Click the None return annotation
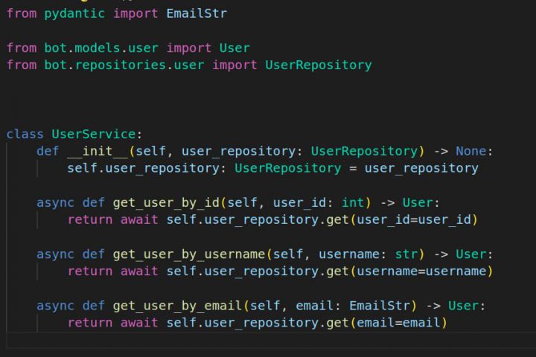 tap(470, 151)
